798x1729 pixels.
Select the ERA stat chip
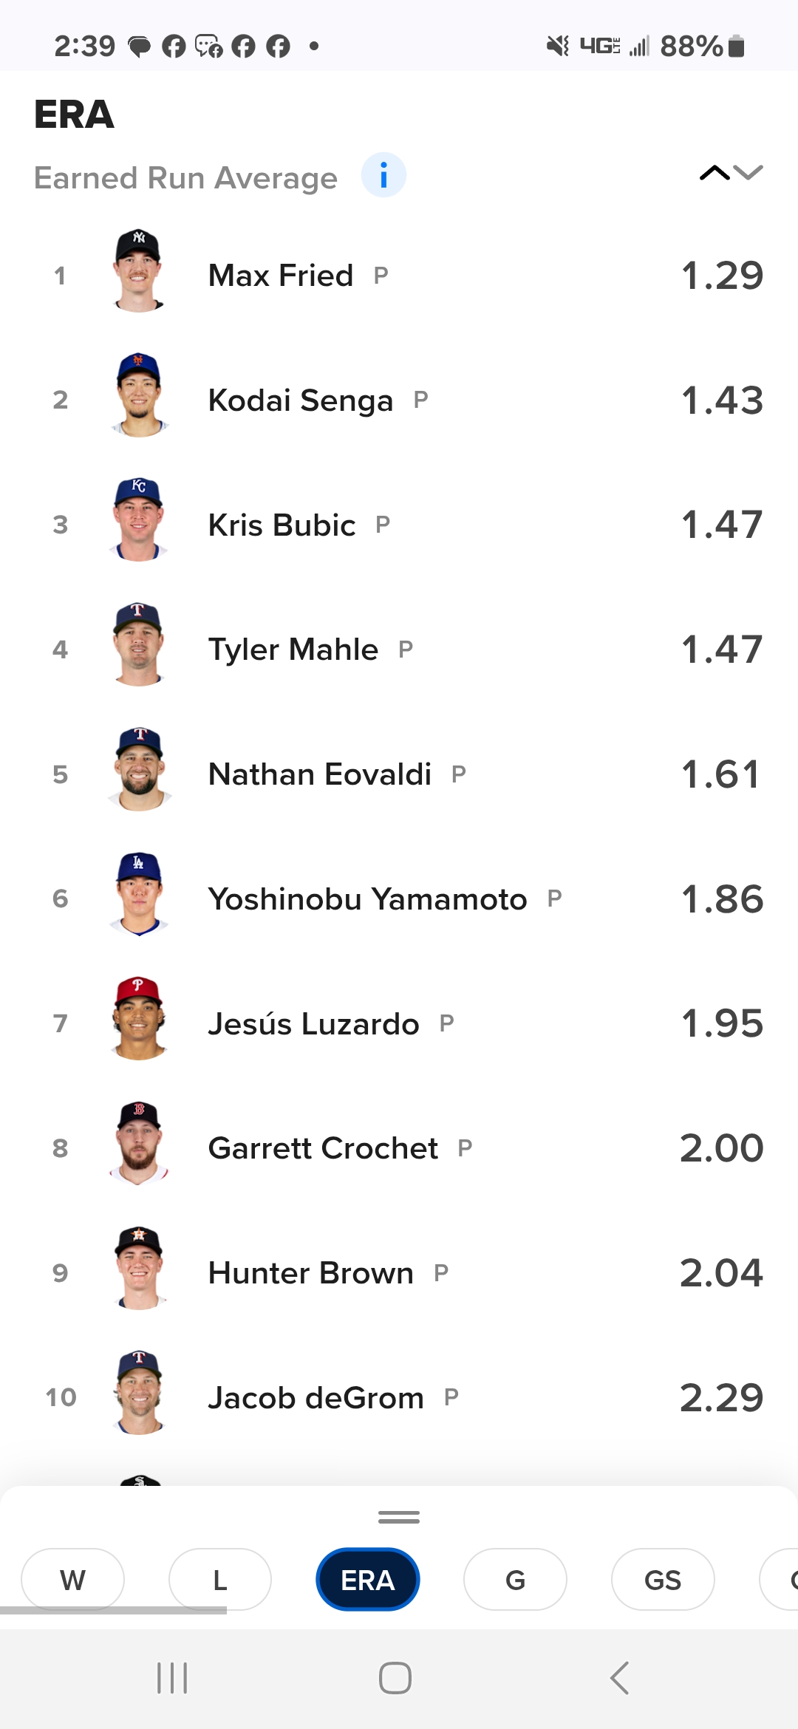click(368, 1580)
